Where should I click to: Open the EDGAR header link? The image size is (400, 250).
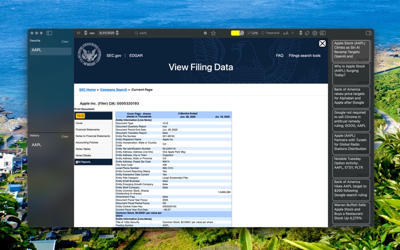pos(136,55)
